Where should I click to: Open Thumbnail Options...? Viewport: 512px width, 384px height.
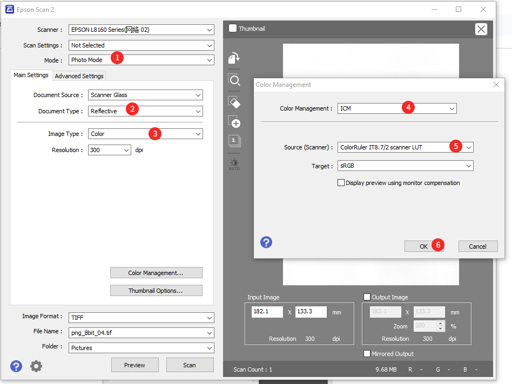click(x=156, y=291)
